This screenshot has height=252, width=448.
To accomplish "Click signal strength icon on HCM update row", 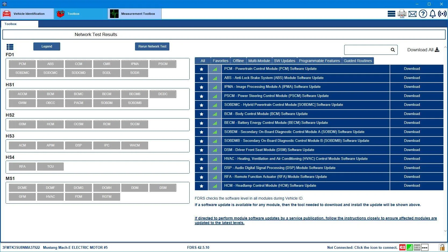I will point(215,186).
